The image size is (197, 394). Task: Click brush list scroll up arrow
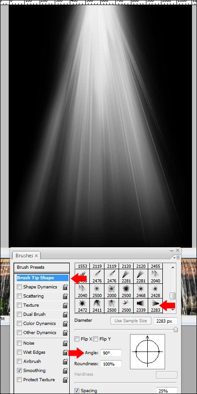pos(173,267)
